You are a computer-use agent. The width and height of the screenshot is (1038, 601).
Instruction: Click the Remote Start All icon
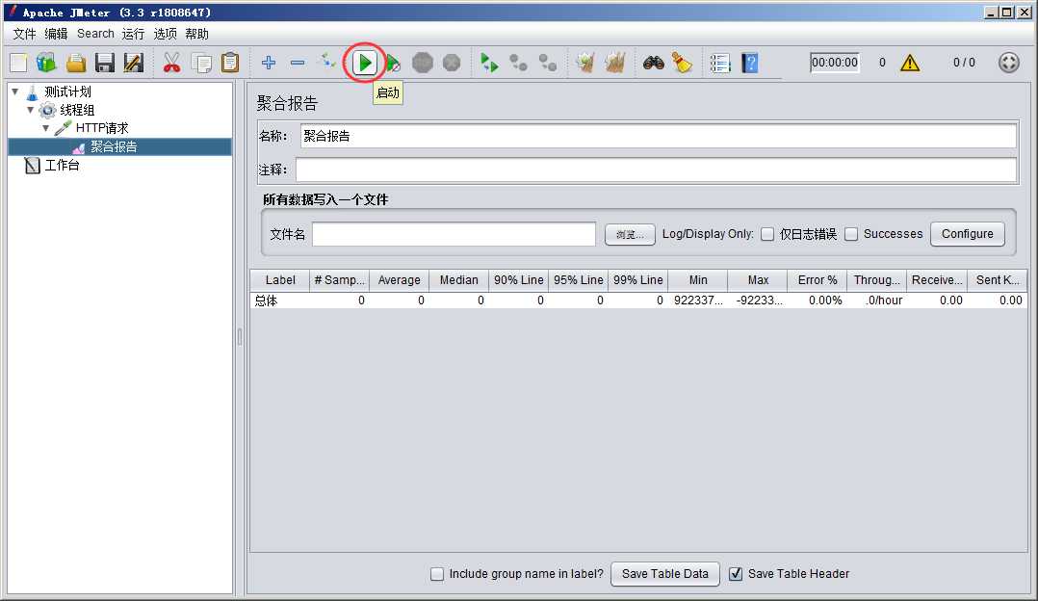coord(490,63)
